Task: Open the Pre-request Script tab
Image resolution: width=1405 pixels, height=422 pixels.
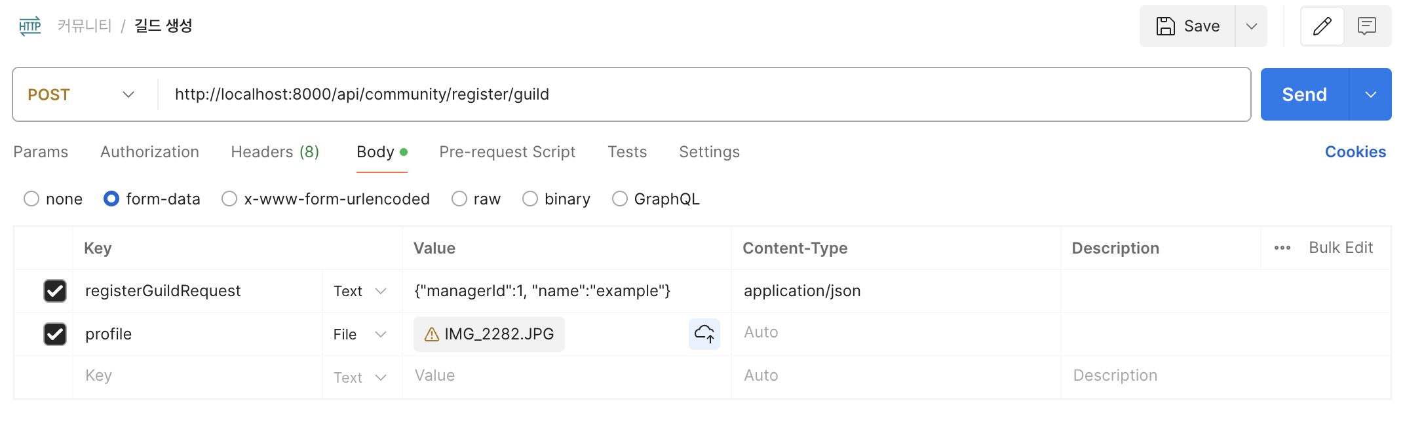Action: 507,152
